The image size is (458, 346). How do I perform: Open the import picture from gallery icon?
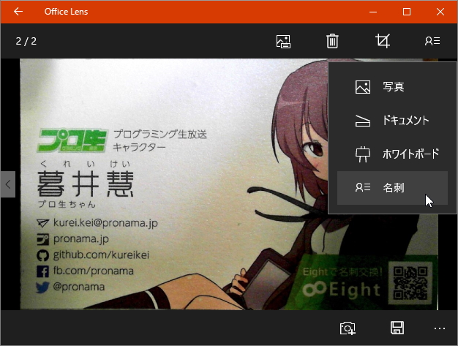283,41
